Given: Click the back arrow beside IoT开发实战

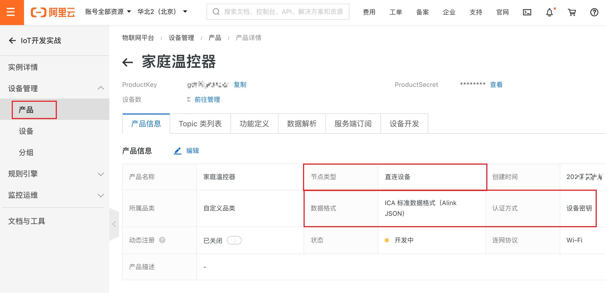Looking at the screenshot, I should [x=12, y=40].
